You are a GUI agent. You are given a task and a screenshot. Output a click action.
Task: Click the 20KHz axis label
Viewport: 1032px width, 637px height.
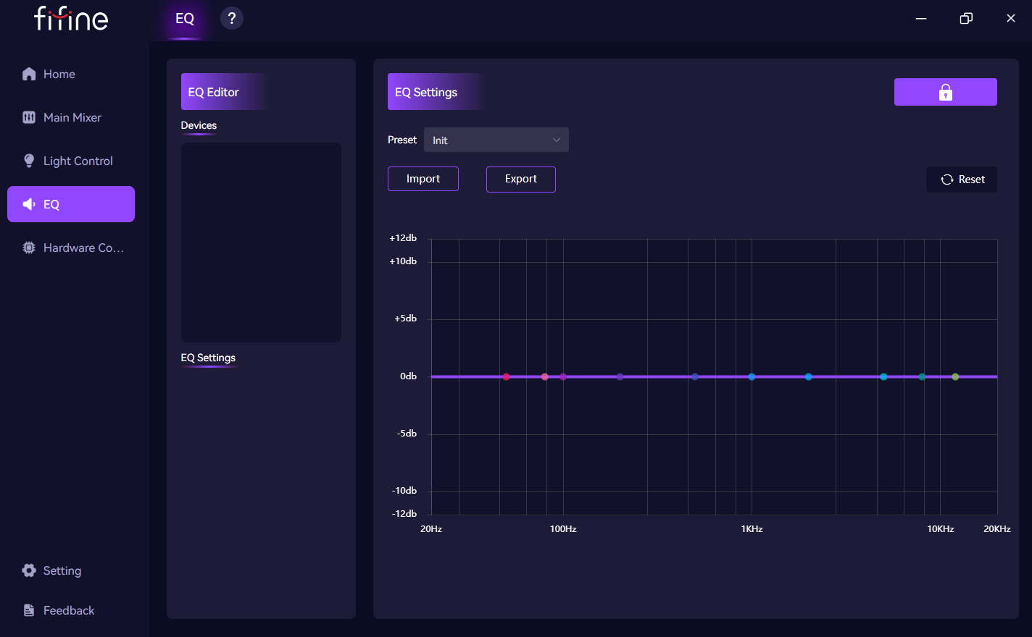point(997,529)
